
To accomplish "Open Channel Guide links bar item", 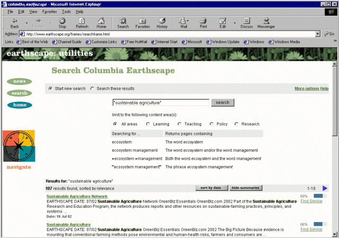I will pos(67,42).
